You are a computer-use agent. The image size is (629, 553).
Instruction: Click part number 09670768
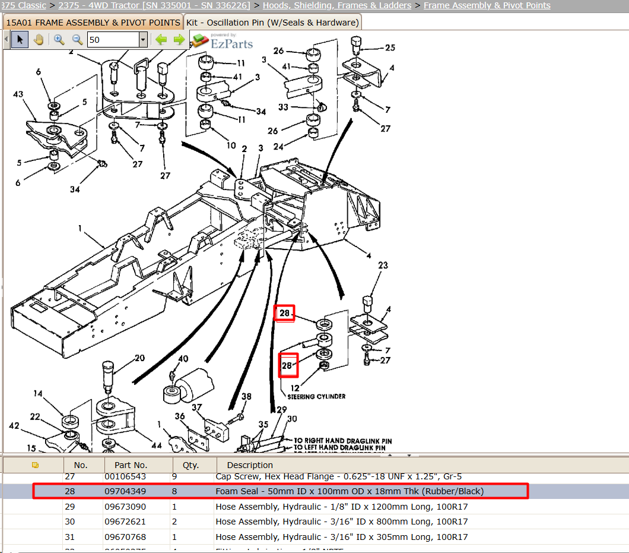(125, 537)
